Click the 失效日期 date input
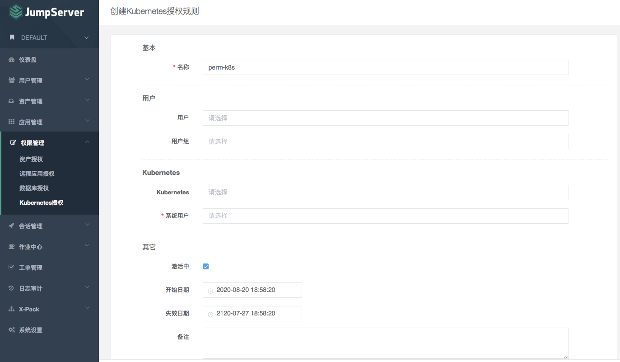 tap(252, 314)
